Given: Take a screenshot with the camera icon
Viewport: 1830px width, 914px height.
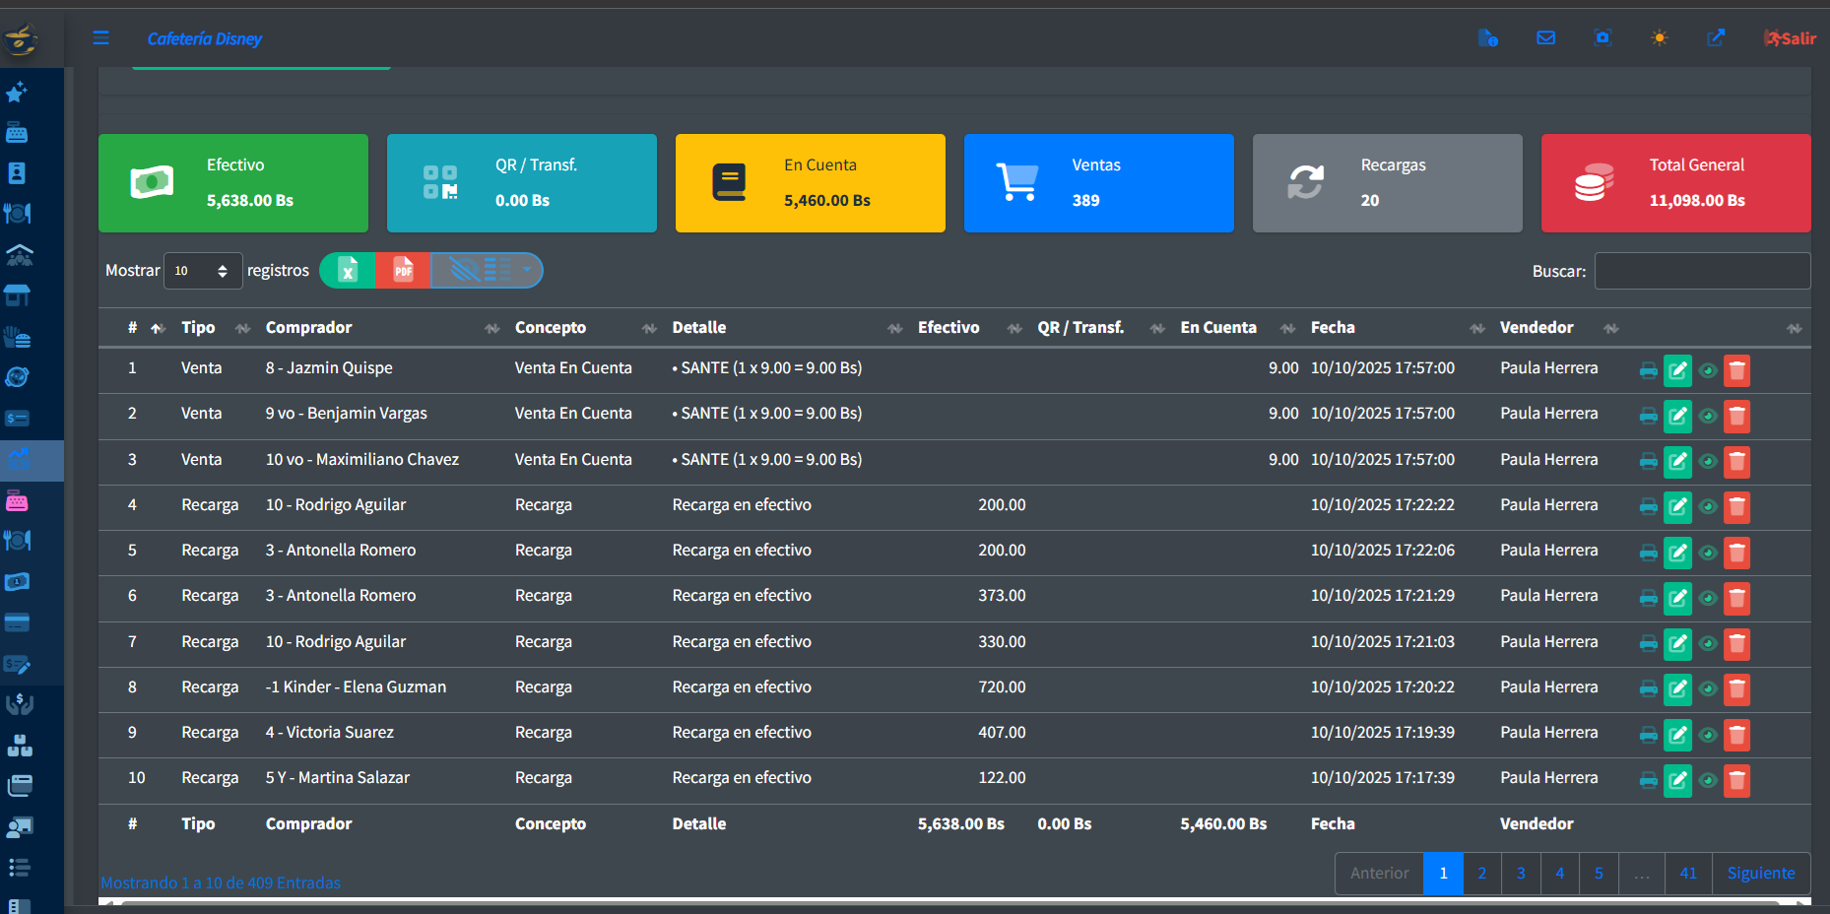Looking at the screenshot, I should click(x=1602, y=38).
